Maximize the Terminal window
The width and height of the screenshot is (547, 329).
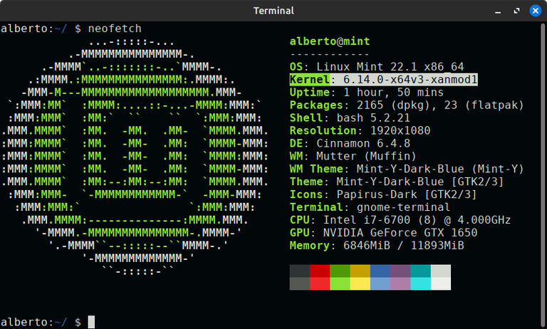pyautogui.click(x=516, y=11)
